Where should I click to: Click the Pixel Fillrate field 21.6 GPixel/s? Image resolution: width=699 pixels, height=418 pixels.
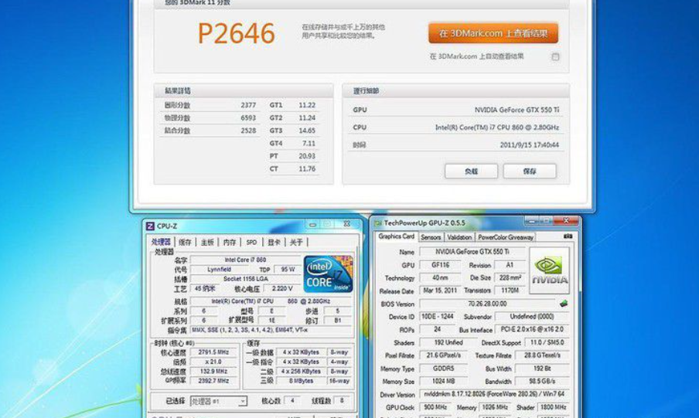click(443, 355)
